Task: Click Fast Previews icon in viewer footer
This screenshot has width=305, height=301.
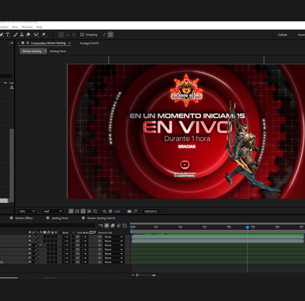Action: tap(71, 211)
